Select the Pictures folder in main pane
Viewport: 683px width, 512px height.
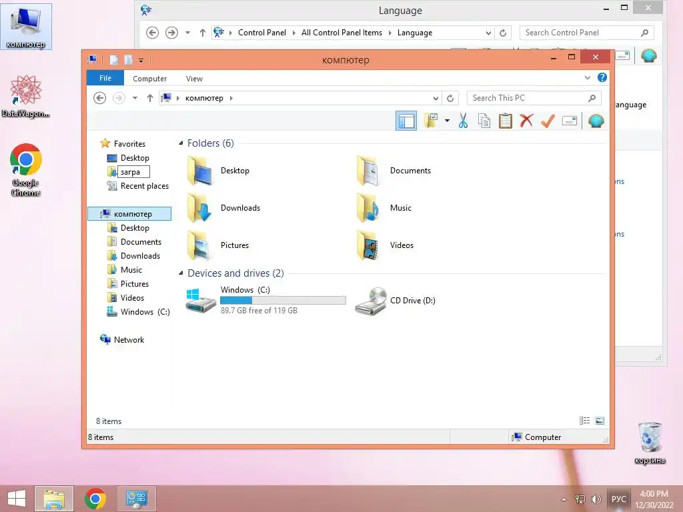218,245
